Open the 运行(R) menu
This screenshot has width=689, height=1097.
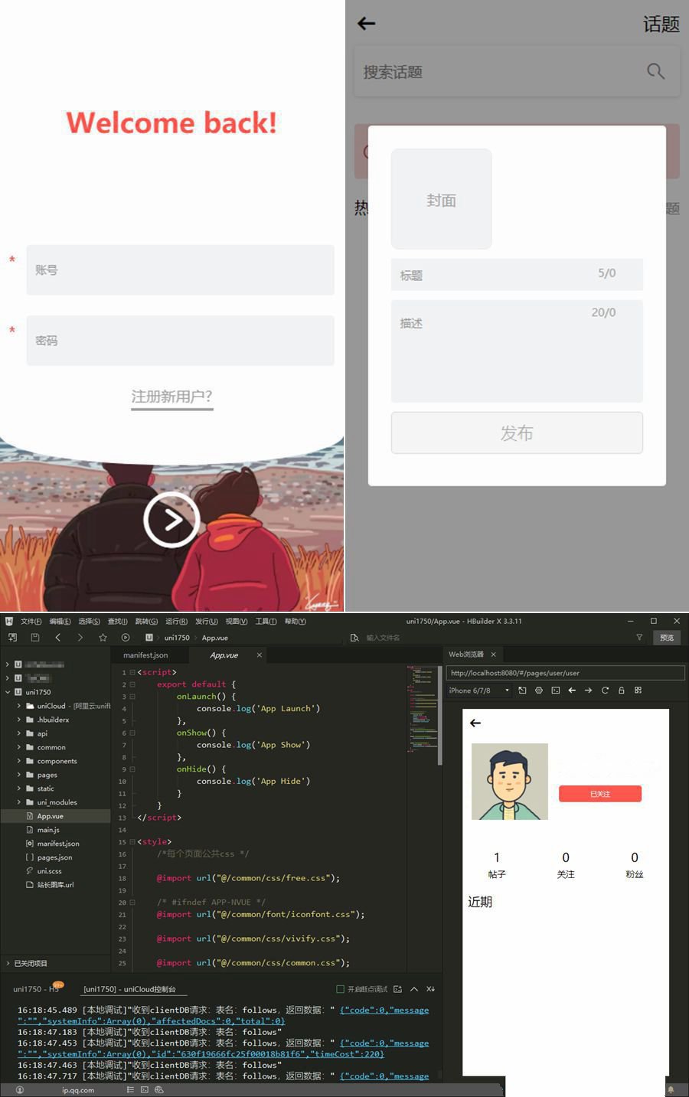coord(176,621)
